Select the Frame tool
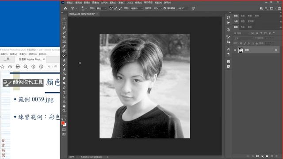The image size is (283, 159). pyautogui.click(x=64, y=42)
